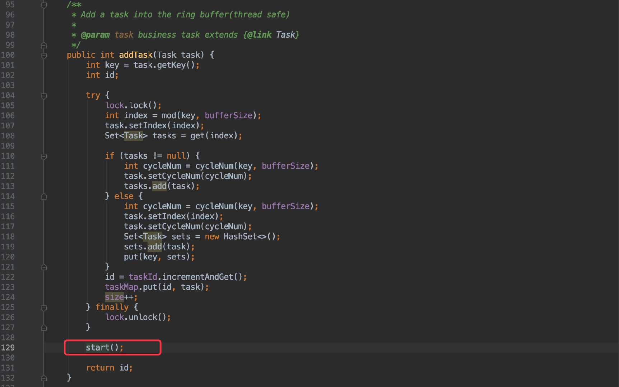This screenshot has height=387, width=619.
Task: Click the fold end marker on line 121
Action: (44, 267)
